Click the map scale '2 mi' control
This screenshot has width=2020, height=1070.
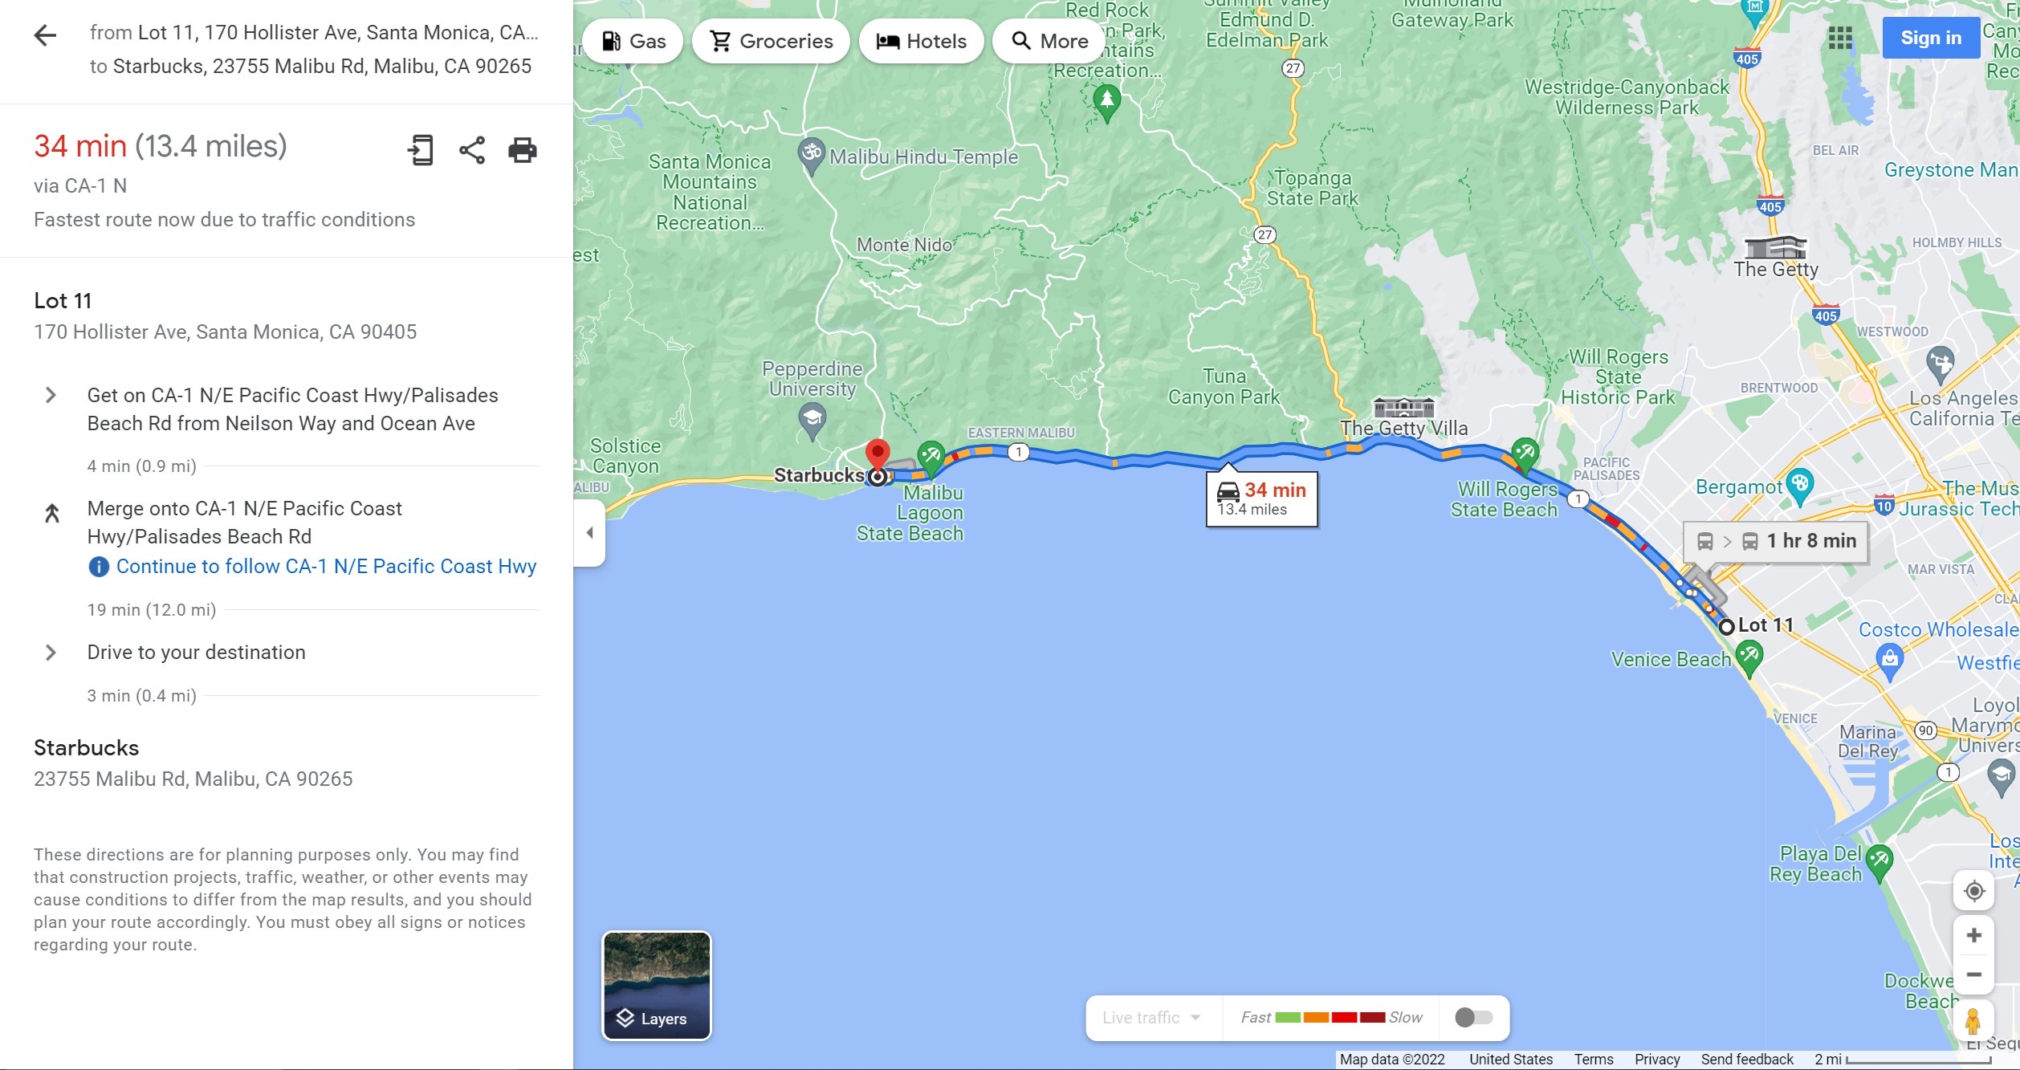1902,1060
